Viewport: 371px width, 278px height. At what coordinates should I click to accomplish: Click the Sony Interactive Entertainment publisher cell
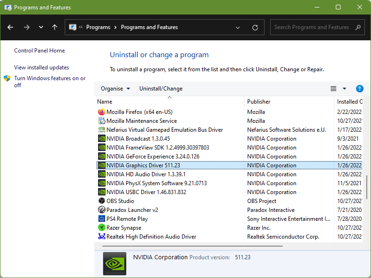(x=288, y=218)
